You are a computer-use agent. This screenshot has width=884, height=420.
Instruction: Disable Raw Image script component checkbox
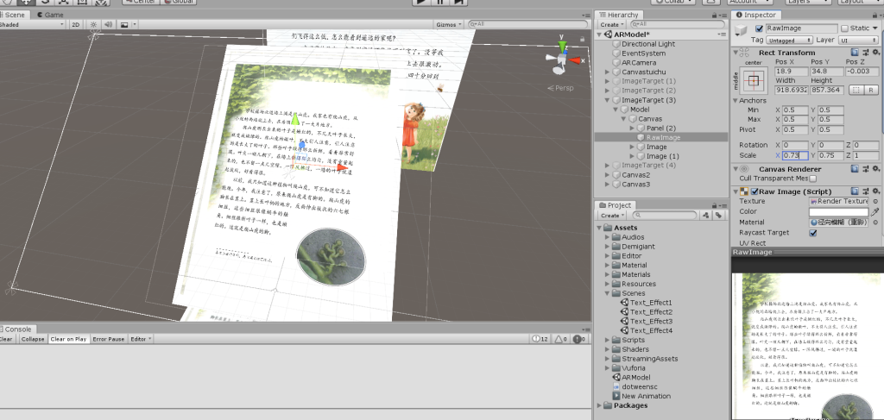(x=755, y=191)
